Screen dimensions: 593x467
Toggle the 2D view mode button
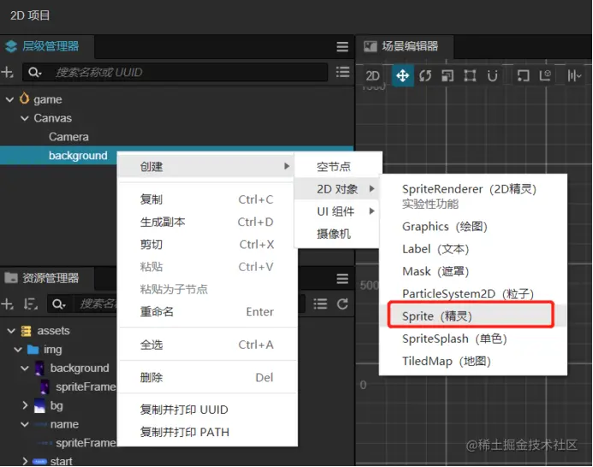click(x=372, y=76)
